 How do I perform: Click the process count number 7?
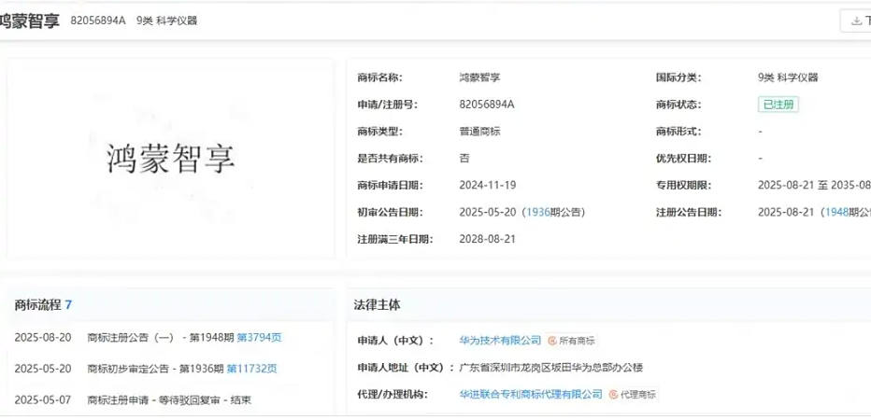pyautogui.click(x=68, y=304)
